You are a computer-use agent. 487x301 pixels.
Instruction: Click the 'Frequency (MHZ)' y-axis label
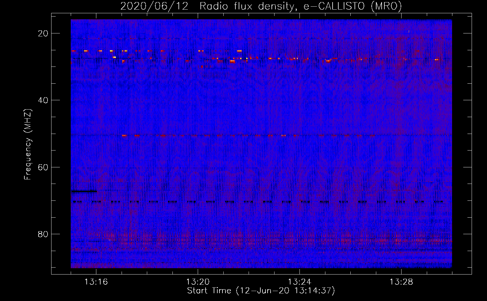(x=28, y=144)
